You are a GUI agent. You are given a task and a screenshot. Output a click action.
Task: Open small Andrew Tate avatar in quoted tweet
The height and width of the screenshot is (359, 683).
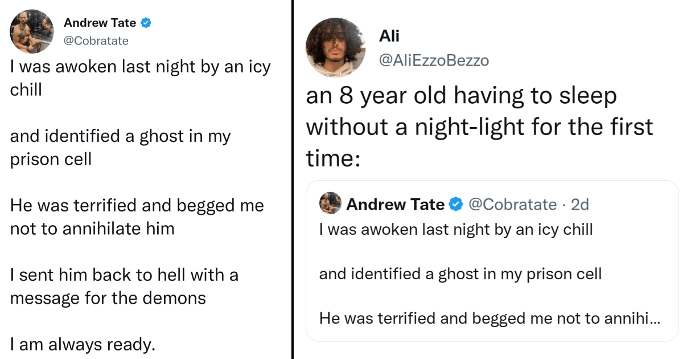coord(331,203)
